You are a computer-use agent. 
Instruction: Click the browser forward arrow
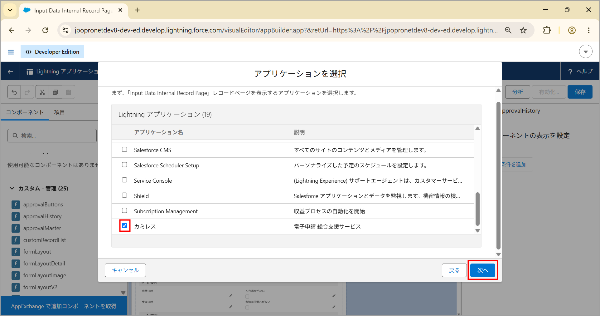click(28, 30)
